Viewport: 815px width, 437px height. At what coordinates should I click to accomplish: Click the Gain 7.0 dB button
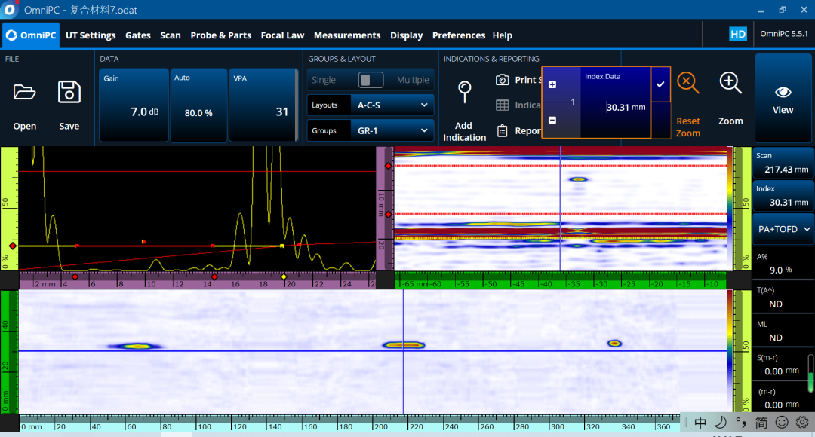(x=134, y=105)
